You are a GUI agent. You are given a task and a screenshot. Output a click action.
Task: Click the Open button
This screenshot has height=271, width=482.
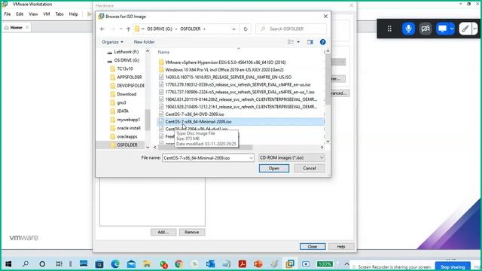point(274,169)
